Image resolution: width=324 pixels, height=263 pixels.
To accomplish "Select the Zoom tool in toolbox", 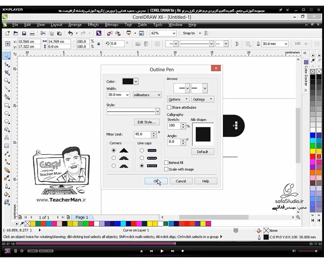I will point(6,81).
